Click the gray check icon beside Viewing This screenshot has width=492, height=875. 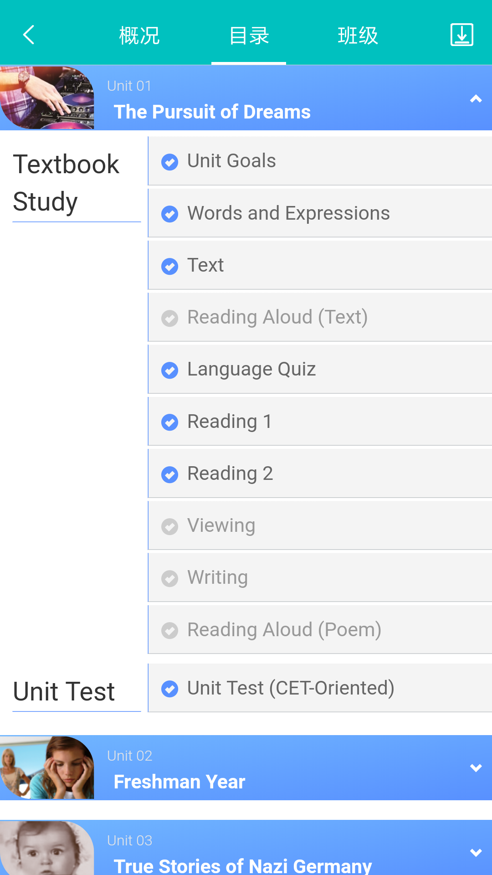[169, 526]
